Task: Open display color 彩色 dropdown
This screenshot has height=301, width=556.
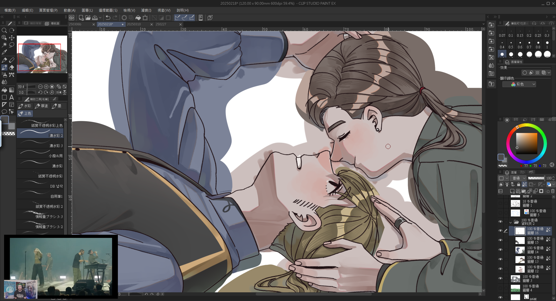Action: click(x=519, y=84)
